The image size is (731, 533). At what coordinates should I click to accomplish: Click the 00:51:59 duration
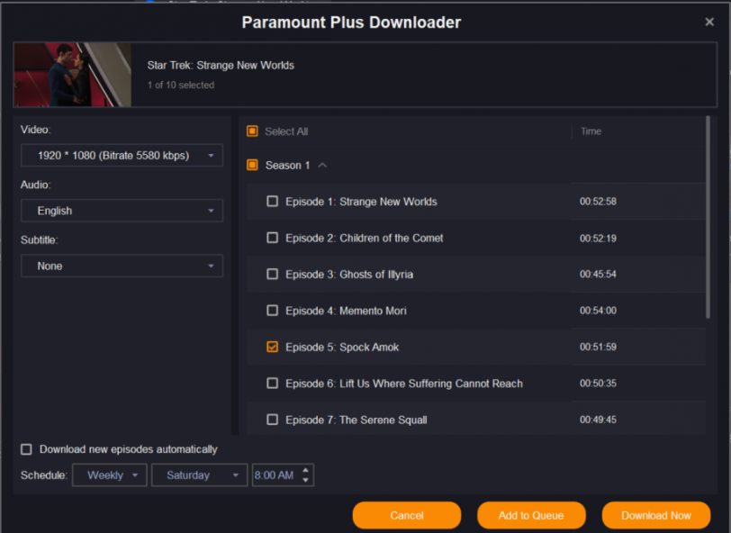point(598,347)
